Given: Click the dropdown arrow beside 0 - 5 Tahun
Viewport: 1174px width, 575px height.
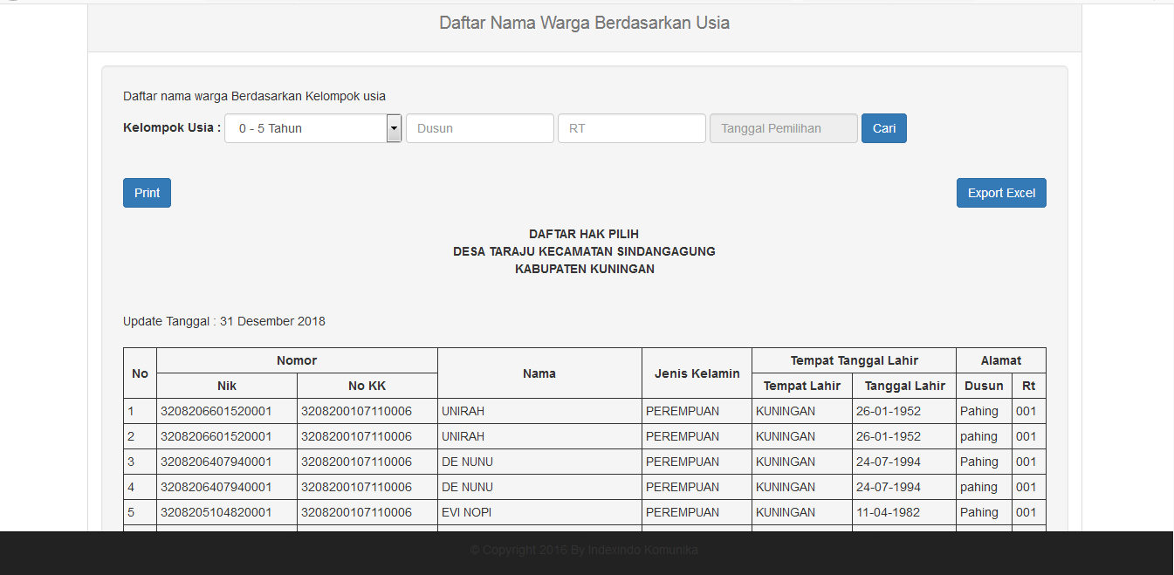Looking at the screenshot, I should point(394,128).
